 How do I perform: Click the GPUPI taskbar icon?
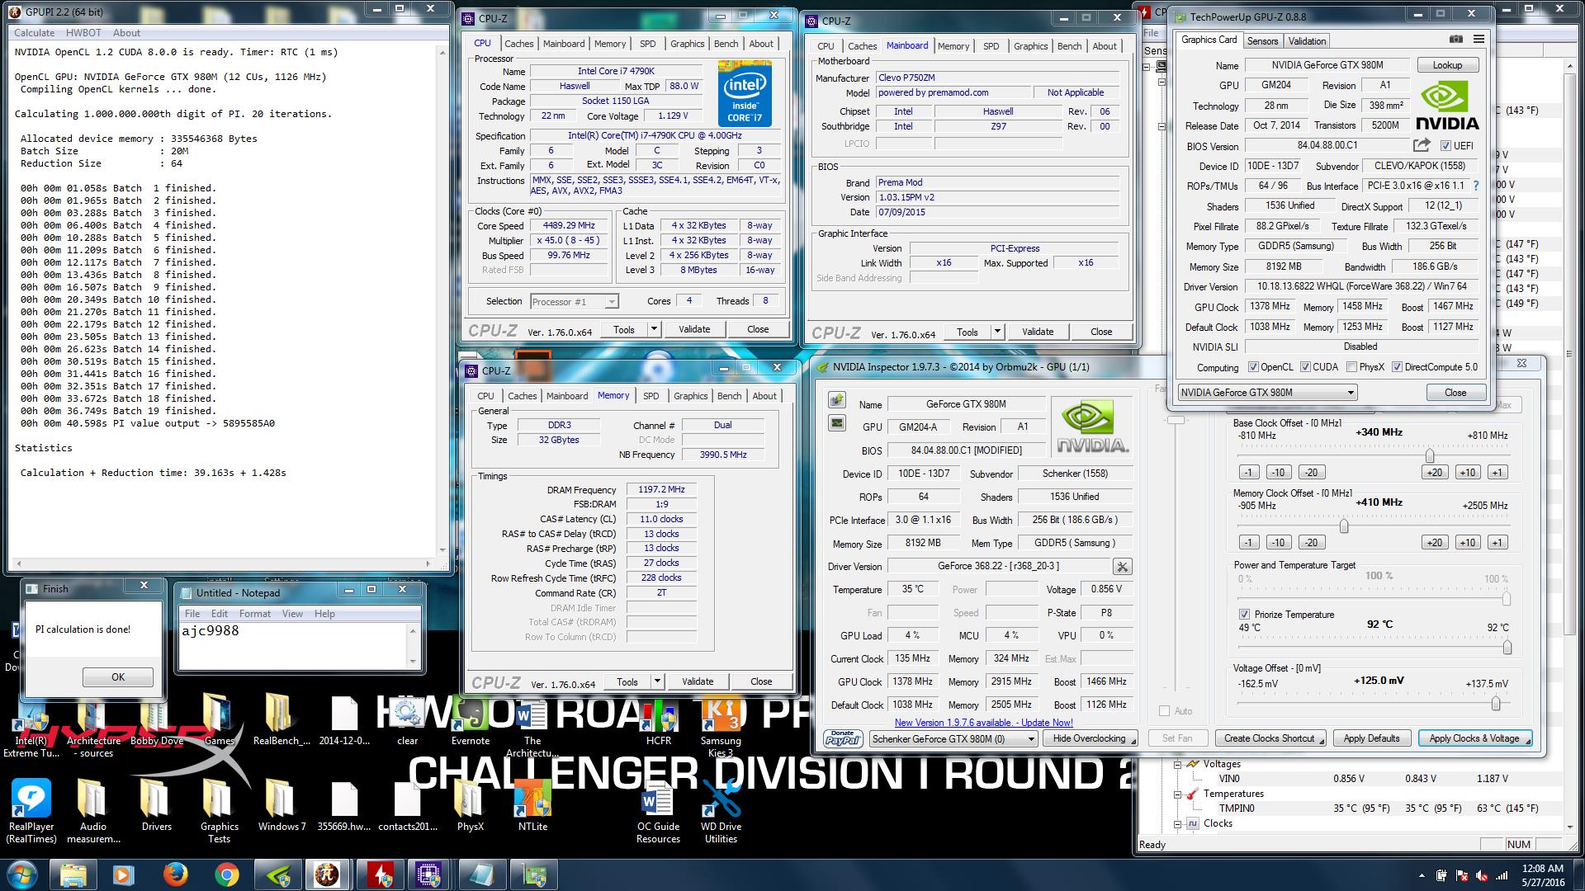pos(327,874)
